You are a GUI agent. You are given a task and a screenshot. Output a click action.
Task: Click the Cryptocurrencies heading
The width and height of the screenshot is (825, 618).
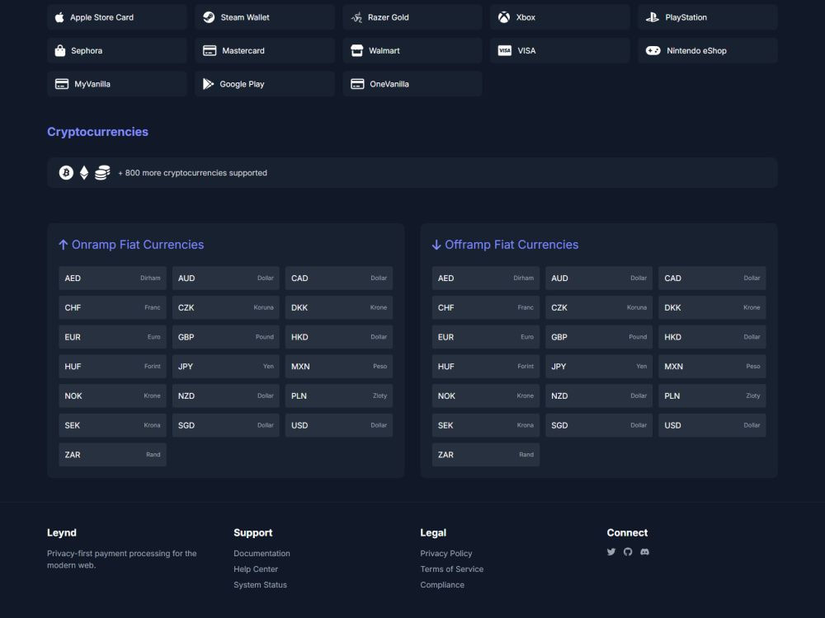tap(98, 132)
